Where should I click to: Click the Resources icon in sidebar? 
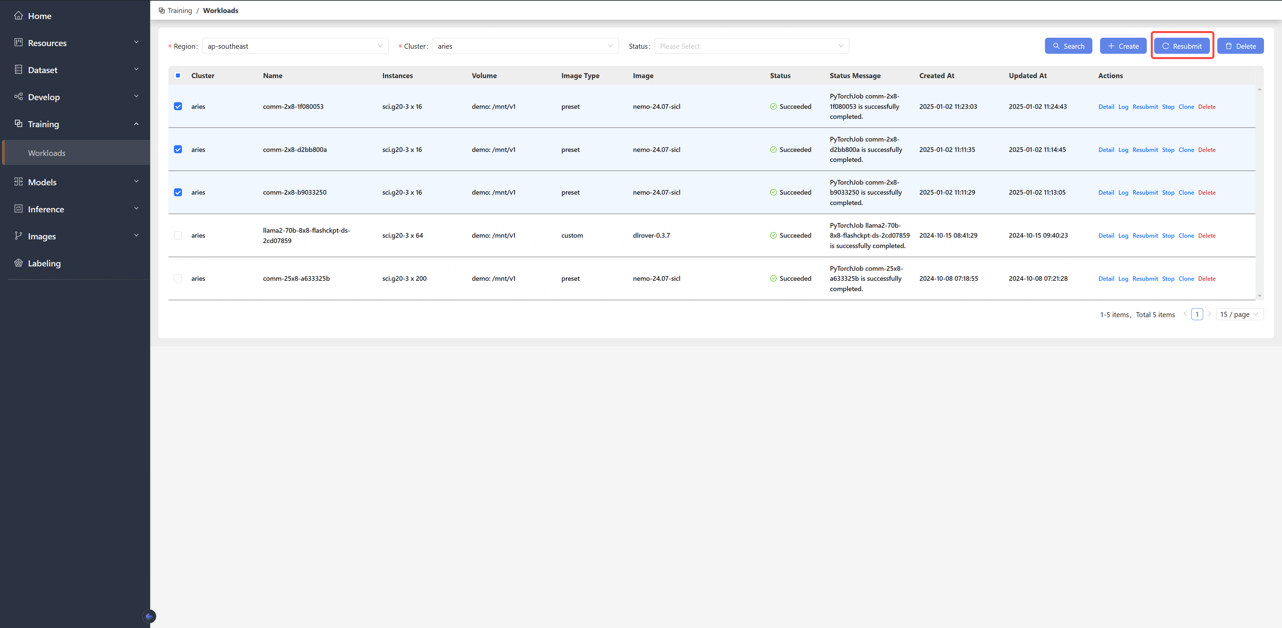[18, 42]
